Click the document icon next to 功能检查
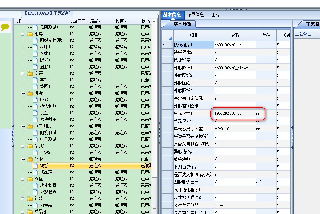Viewport: 320px width, 214px height. click(x=35, y=185)
